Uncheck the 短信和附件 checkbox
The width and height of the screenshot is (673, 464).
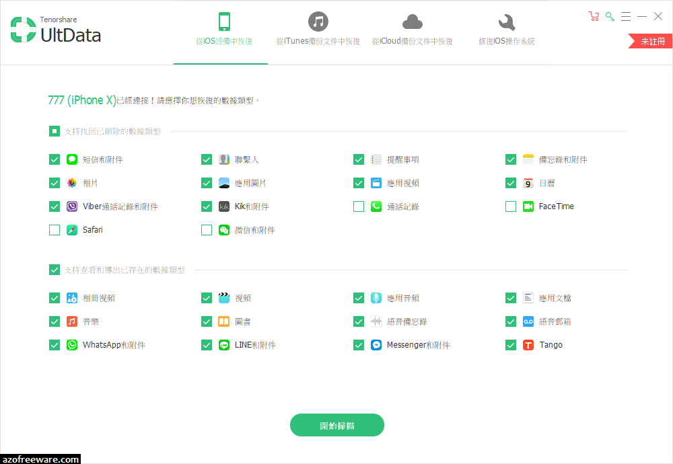tap(55, 159)
